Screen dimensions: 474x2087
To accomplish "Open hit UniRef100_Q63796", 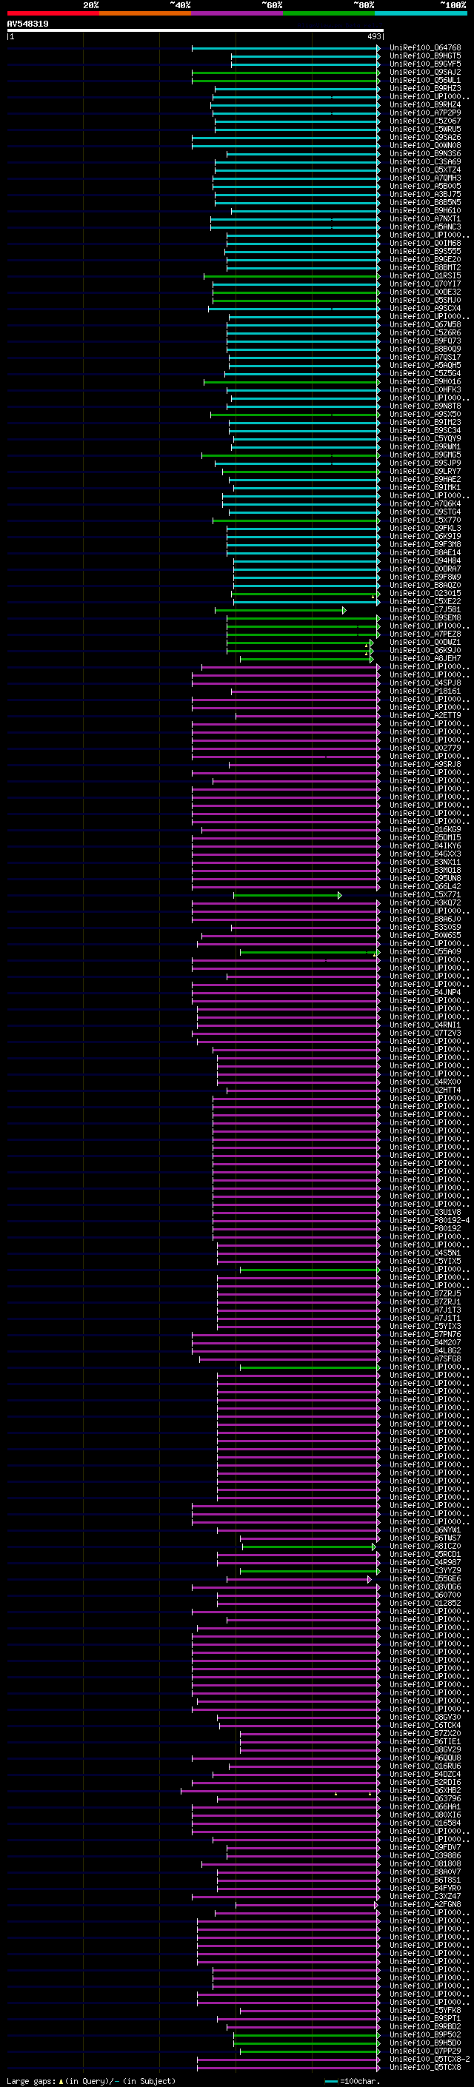I will (x=425, y=1798).
